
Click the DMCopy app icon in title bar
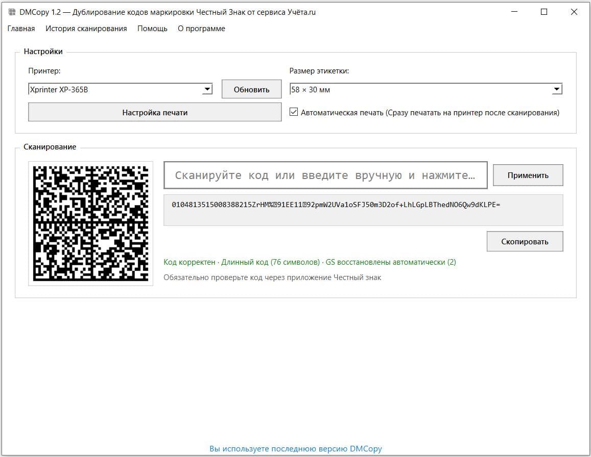click(x=12, y=12)
